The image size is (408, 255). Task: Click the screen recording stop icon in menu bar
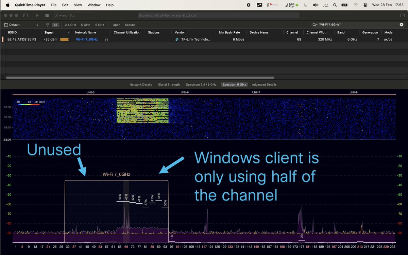249,5
